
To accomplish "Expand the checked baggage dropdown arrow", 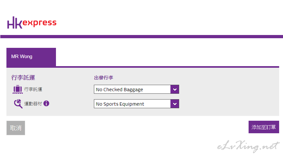I will click(175, 89).
